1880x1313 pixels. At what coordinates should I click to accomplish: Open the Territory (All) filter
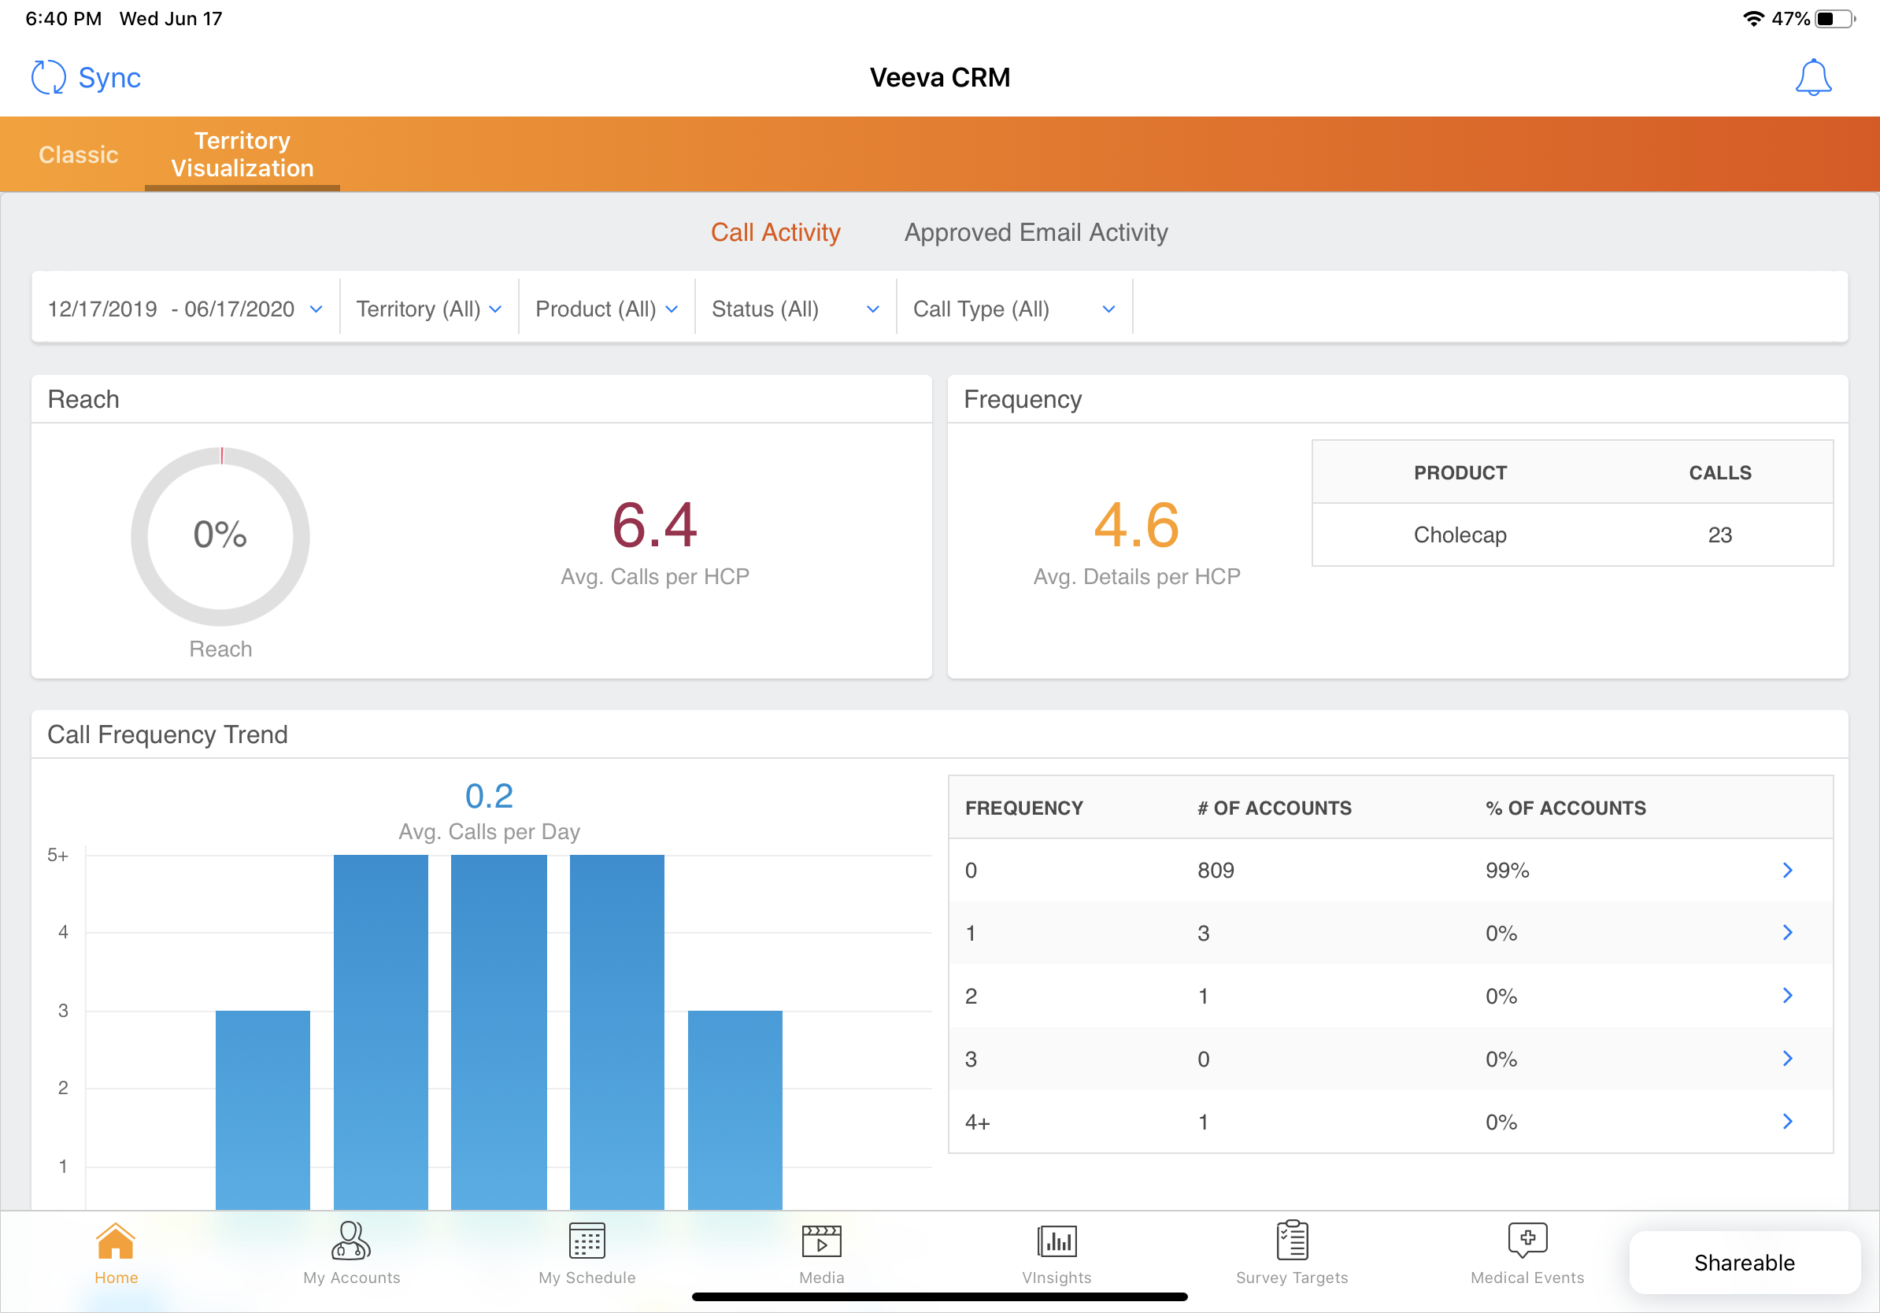click(428, 309)
